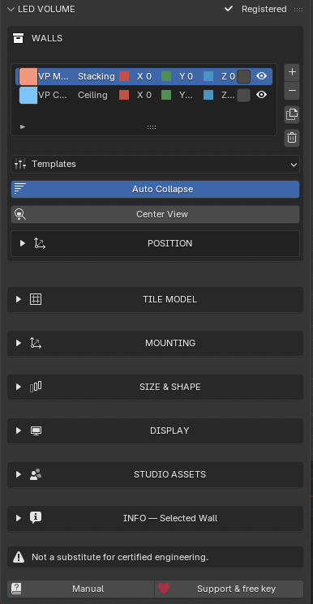Click the Registered checkmark icon

(229, 9)
